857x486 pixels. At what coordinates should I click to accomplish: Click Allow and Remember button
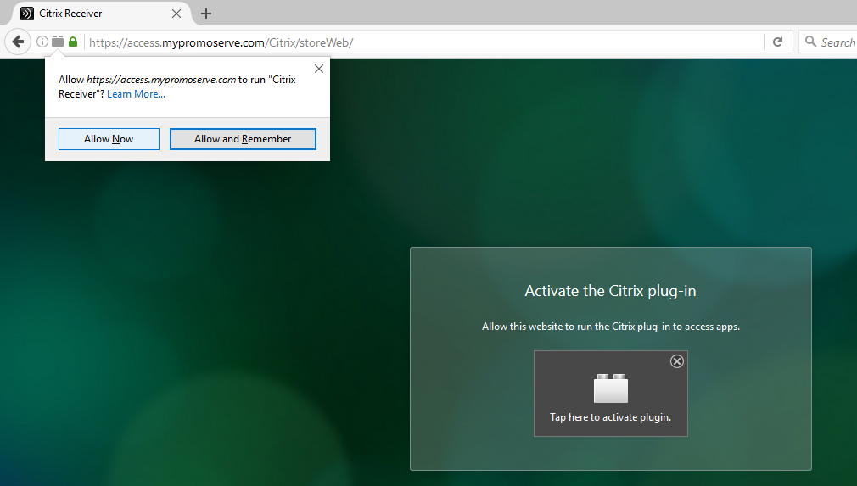[x=243, y=139]
